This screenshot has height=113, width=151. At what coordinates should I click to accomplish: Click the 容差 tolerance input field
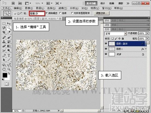point(40,13)
